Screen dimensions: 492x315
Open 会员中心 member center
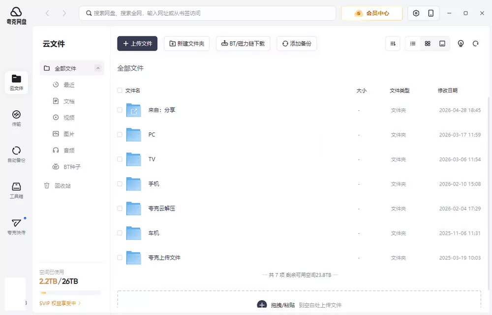coord(372,13)
